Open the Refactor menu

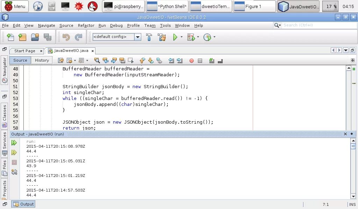click(x=86, y=25)
